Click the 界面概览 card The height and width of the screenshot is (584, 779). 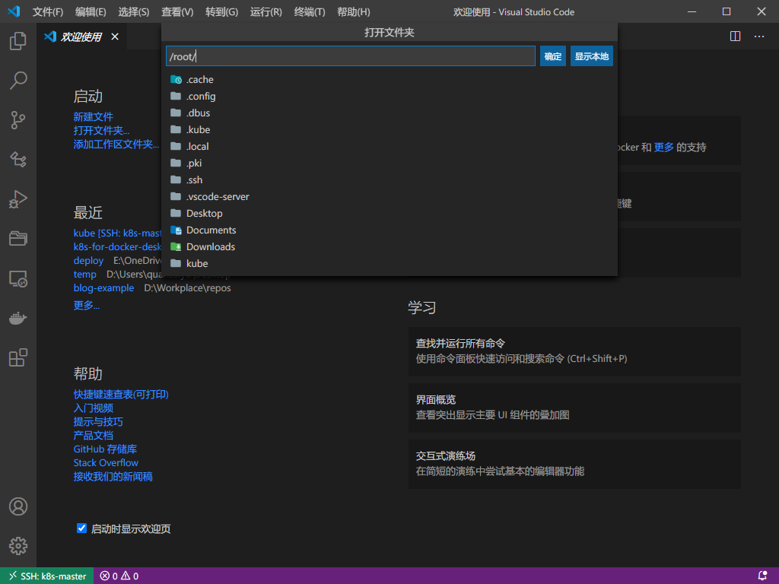click(574, 408)
